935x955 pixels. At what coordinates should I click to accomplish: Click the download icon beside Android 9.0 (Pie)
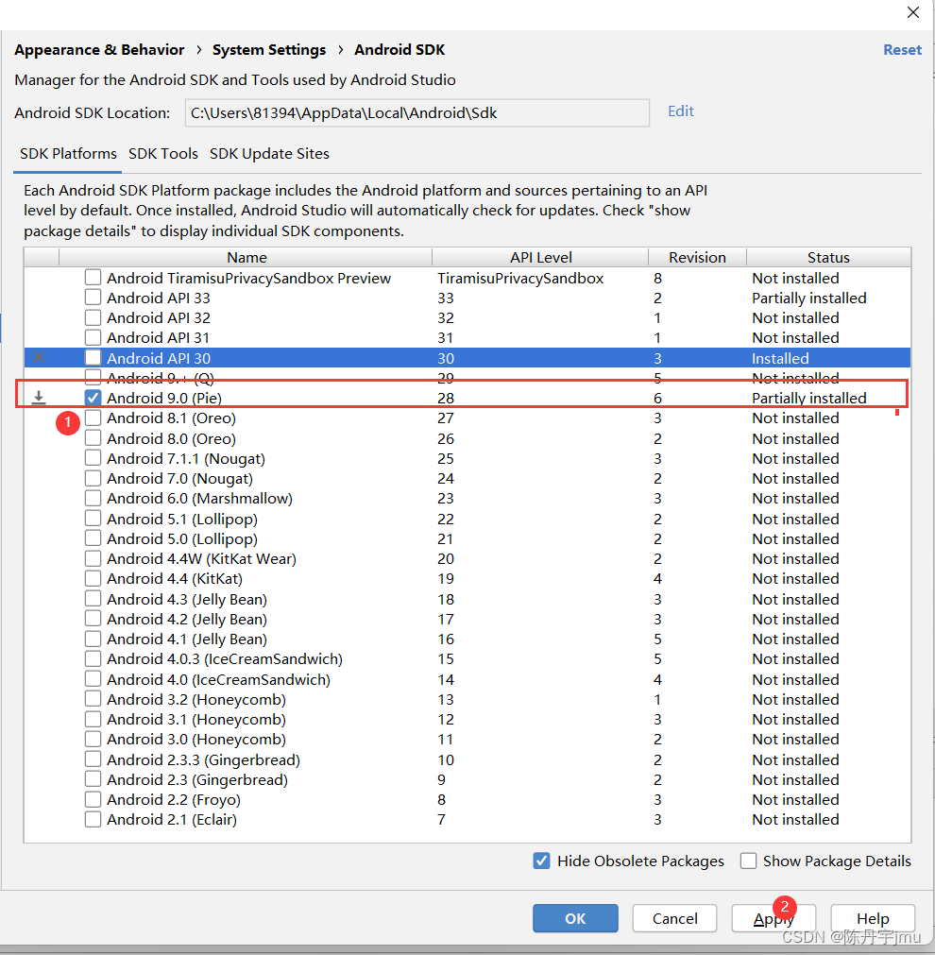tap(39, 398)
